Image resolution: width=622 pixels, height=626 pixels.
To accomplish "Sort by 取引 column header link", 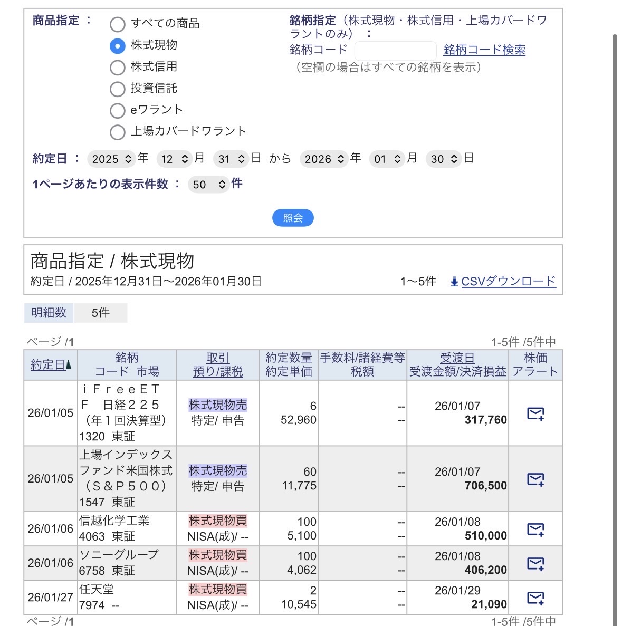I will pos(217,358).
